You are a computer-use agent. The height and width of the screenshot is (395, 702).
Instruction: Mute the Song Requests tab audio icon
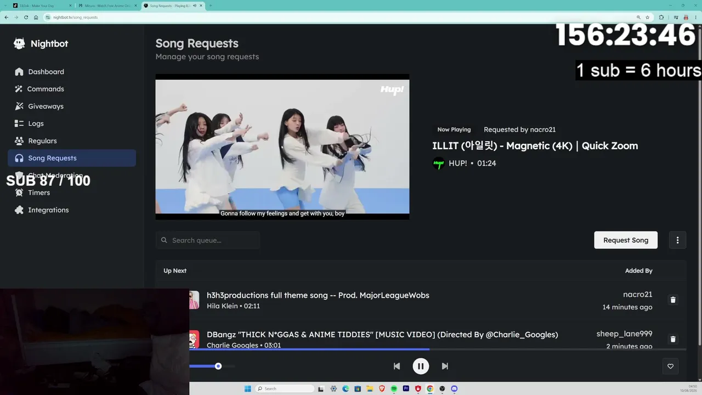pos(195,5)
